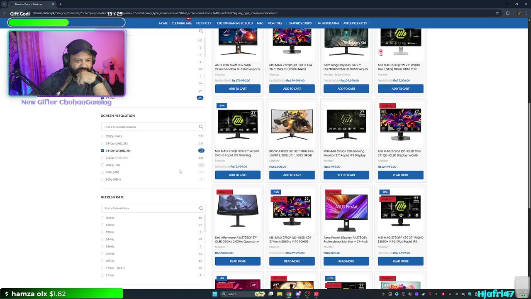This screenshot has width=531, height=299.
Task: Check the 768p (HD) resolution filter
Action: [102, 172]
